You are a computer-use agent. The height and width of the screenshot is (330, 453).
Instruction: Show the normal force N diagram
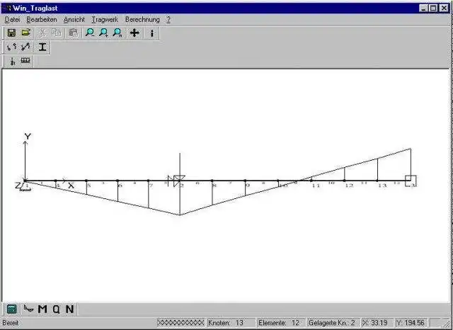click(x=69, y=309)
